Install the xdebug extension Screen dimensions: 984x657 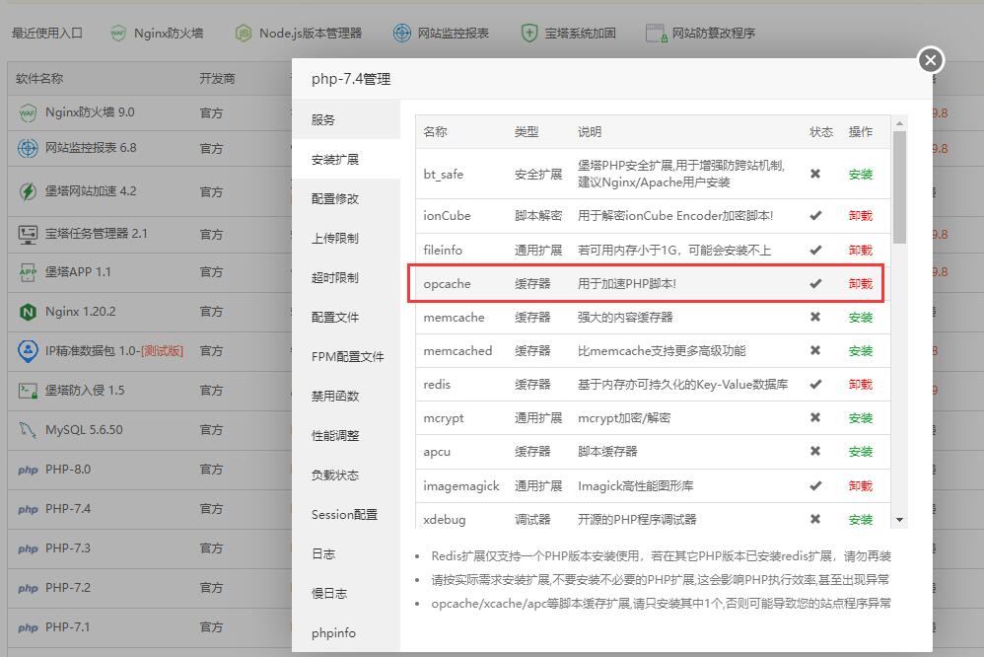tap(861, 520)
